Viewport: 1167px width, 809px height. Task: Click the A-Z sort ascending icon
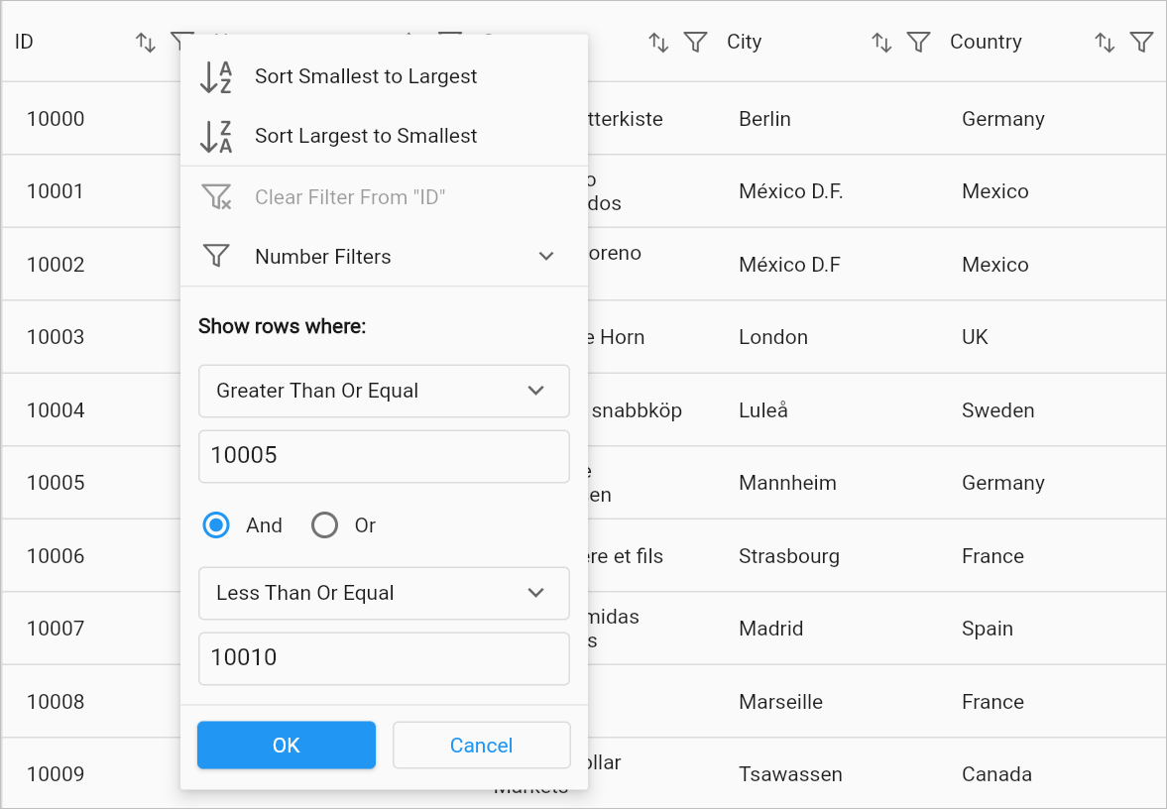click(x=216, y=76)
